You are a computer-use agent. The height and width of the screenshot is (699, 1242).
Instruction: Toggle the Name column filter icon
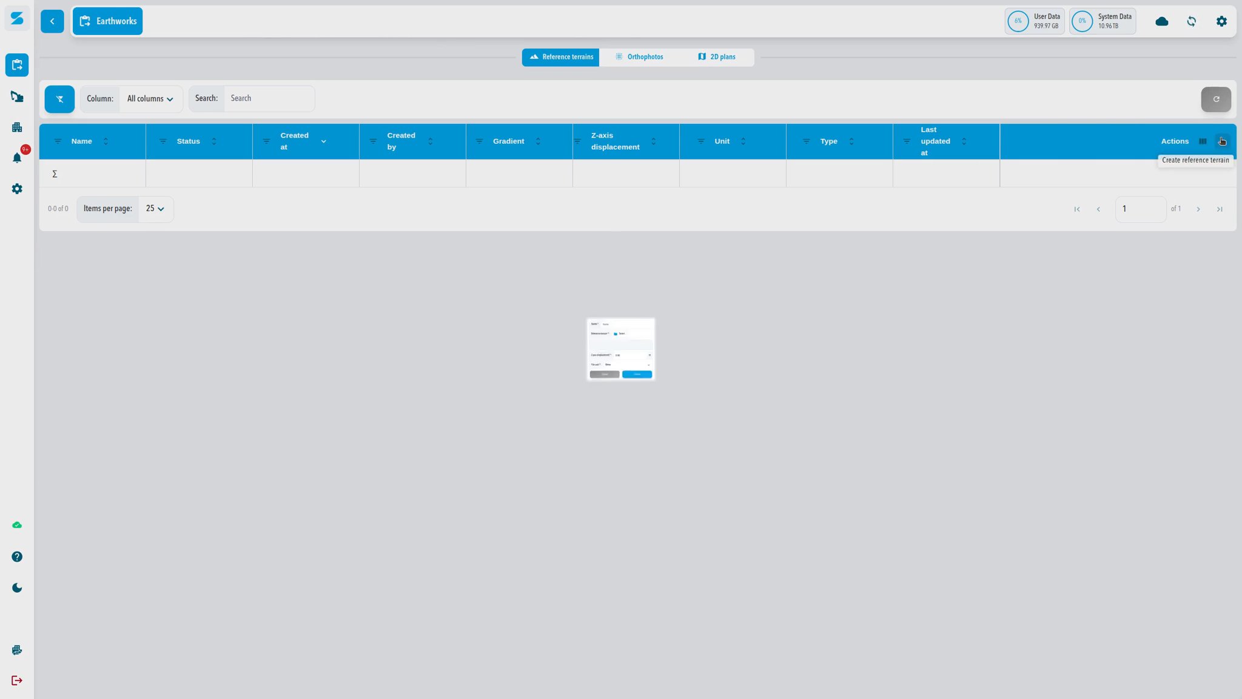(58, 141)
